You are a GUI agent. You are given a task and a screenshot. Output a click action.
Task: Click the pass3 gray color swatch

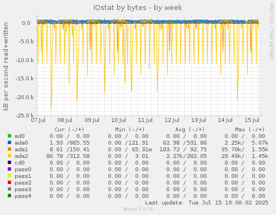click(x=9, y=189)
